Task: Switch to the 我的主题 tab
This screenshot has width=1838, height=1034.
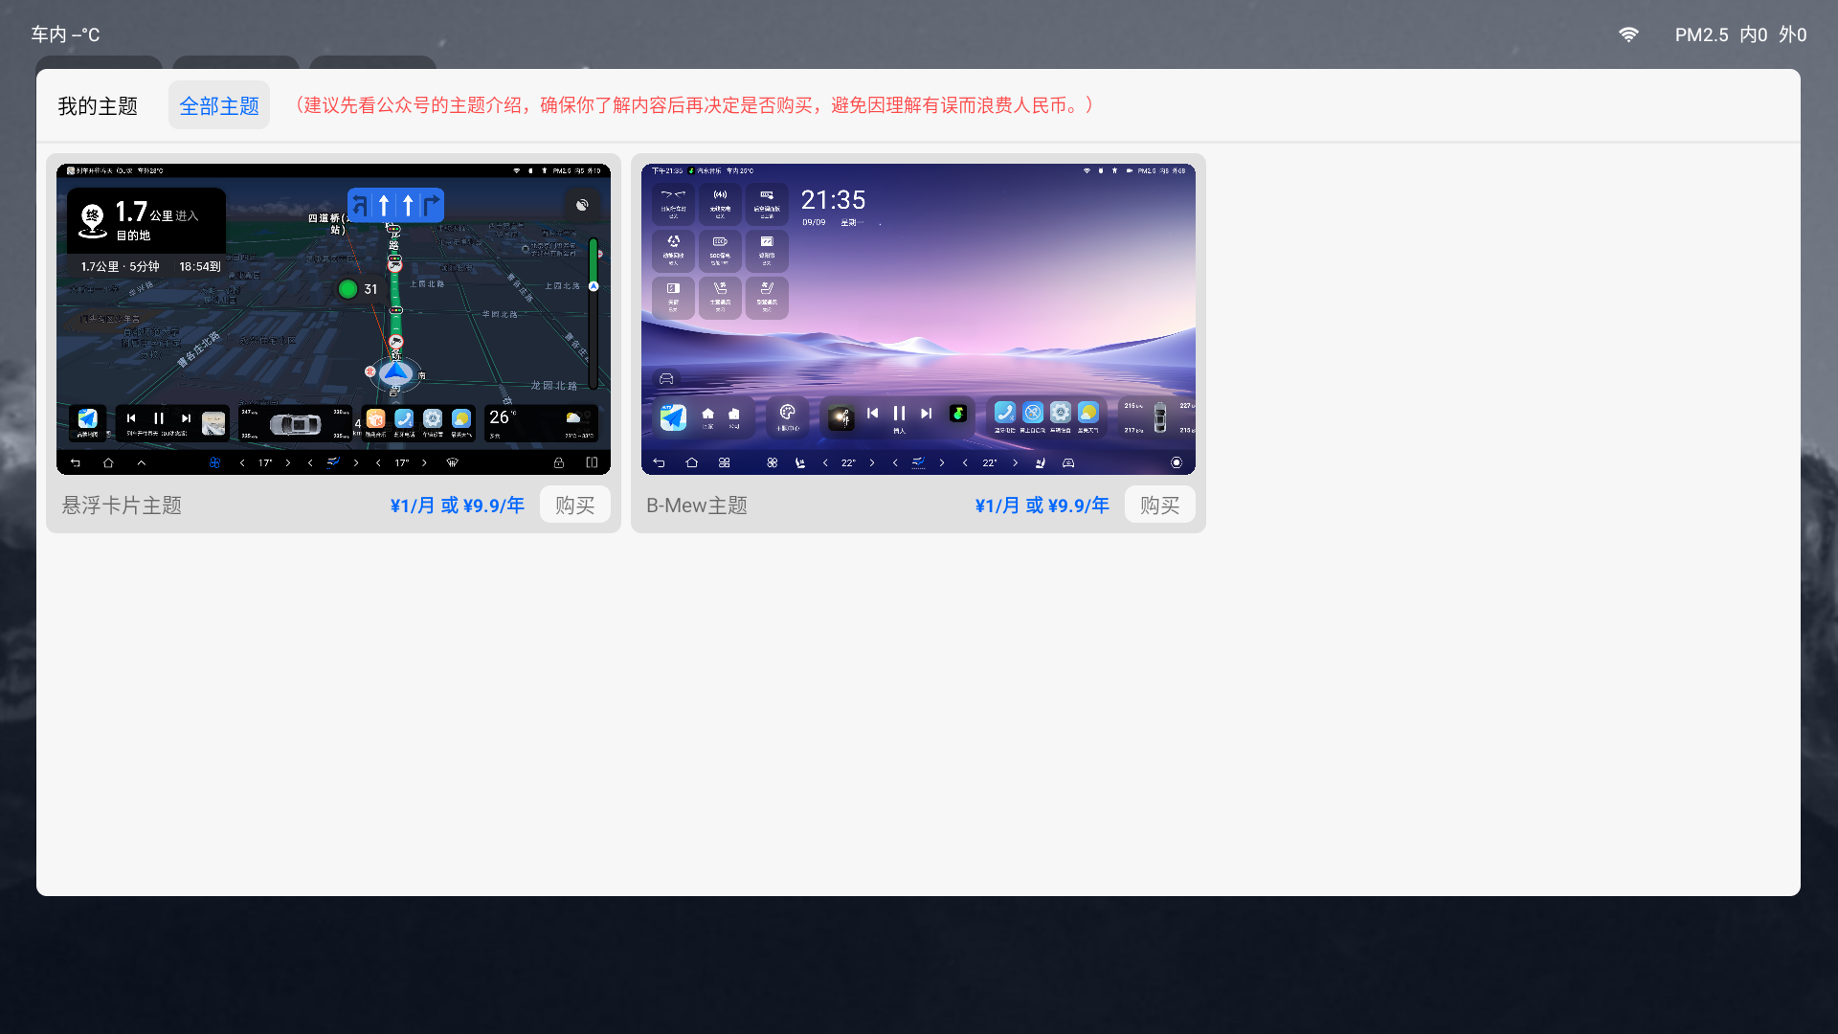Action: 98,105
